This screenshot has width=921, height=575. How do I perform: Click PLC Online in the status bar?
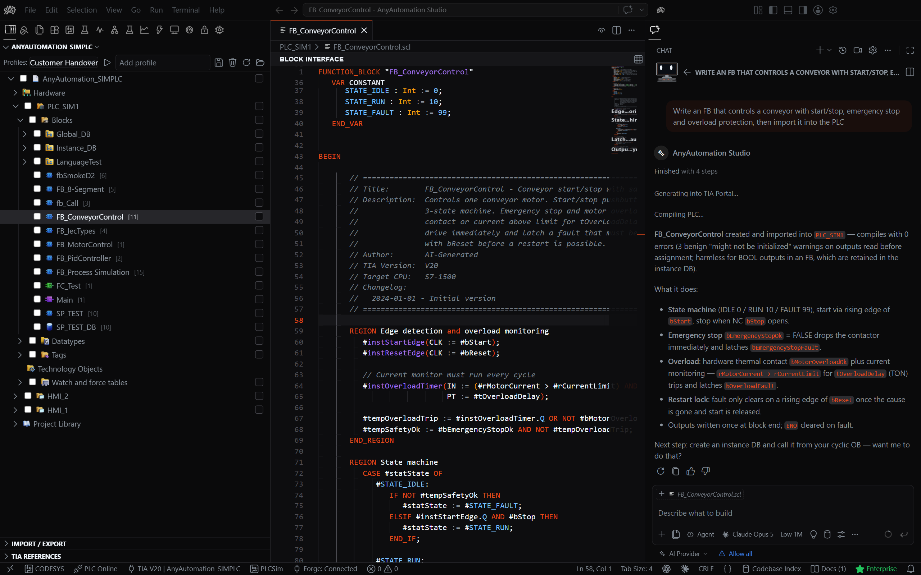coord(96,569)
